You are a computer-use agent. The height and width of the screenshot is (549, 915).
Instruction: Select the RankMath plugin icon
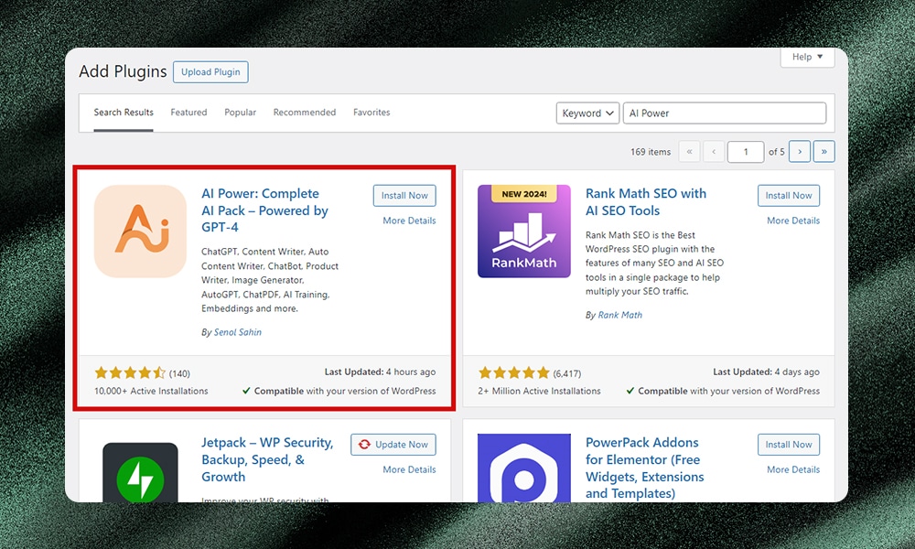[523, 231]
